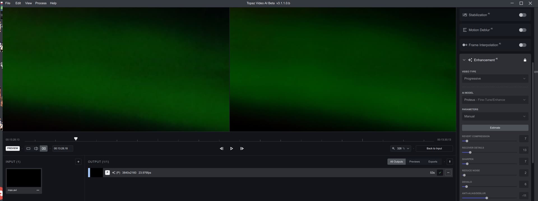Select single view layout icon
This screenshot has width=538, height=201.
tap(28, 148)
